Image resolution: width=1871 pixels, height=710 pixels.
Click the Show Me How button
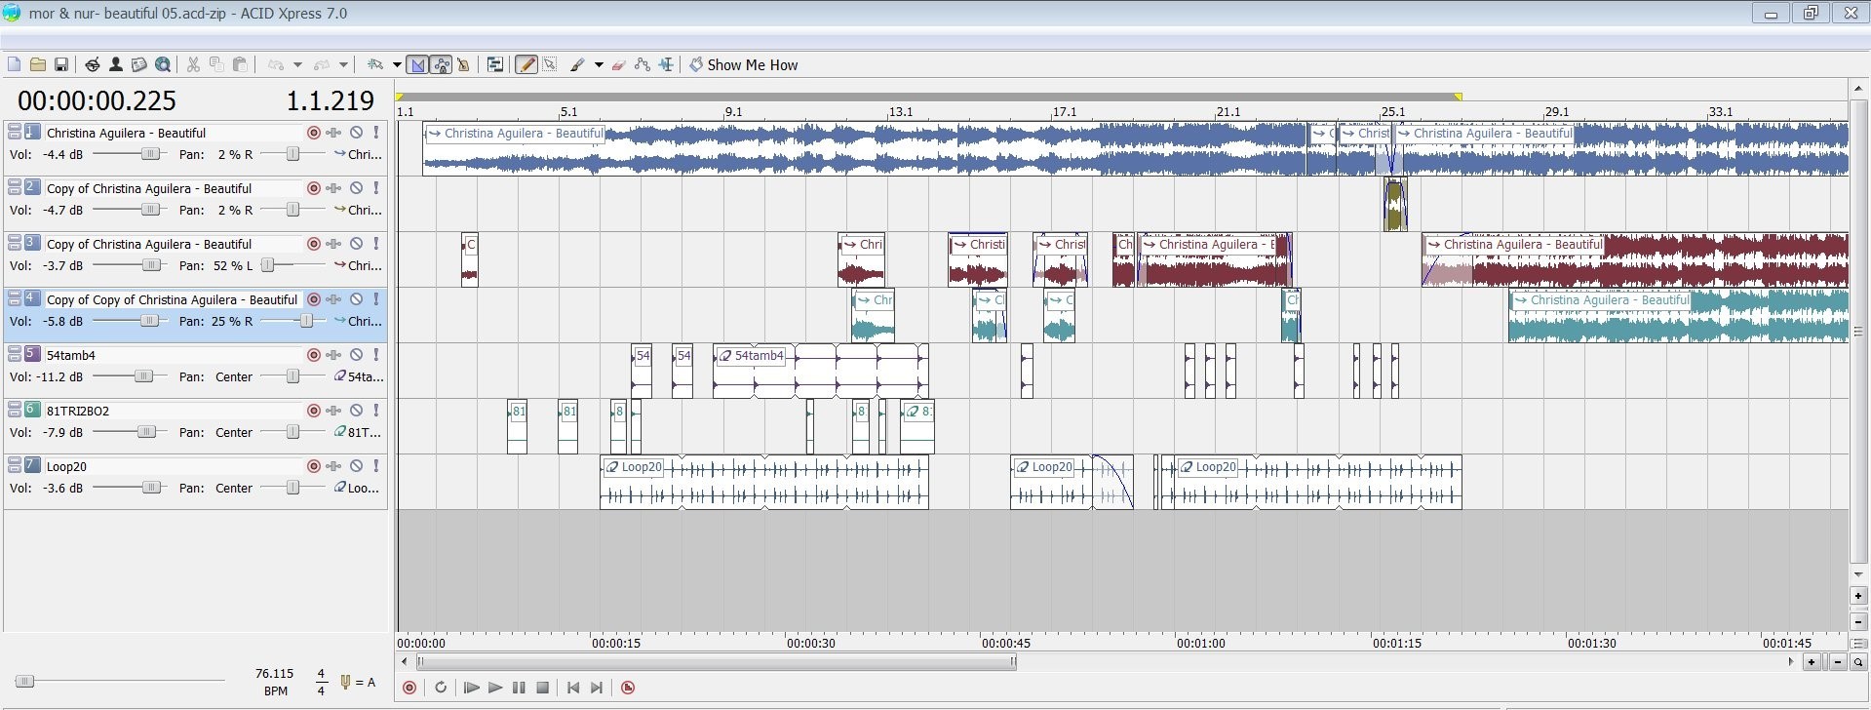[x=743, y=65]
